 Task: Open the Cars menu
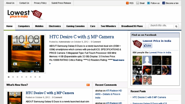coord(92,26)
